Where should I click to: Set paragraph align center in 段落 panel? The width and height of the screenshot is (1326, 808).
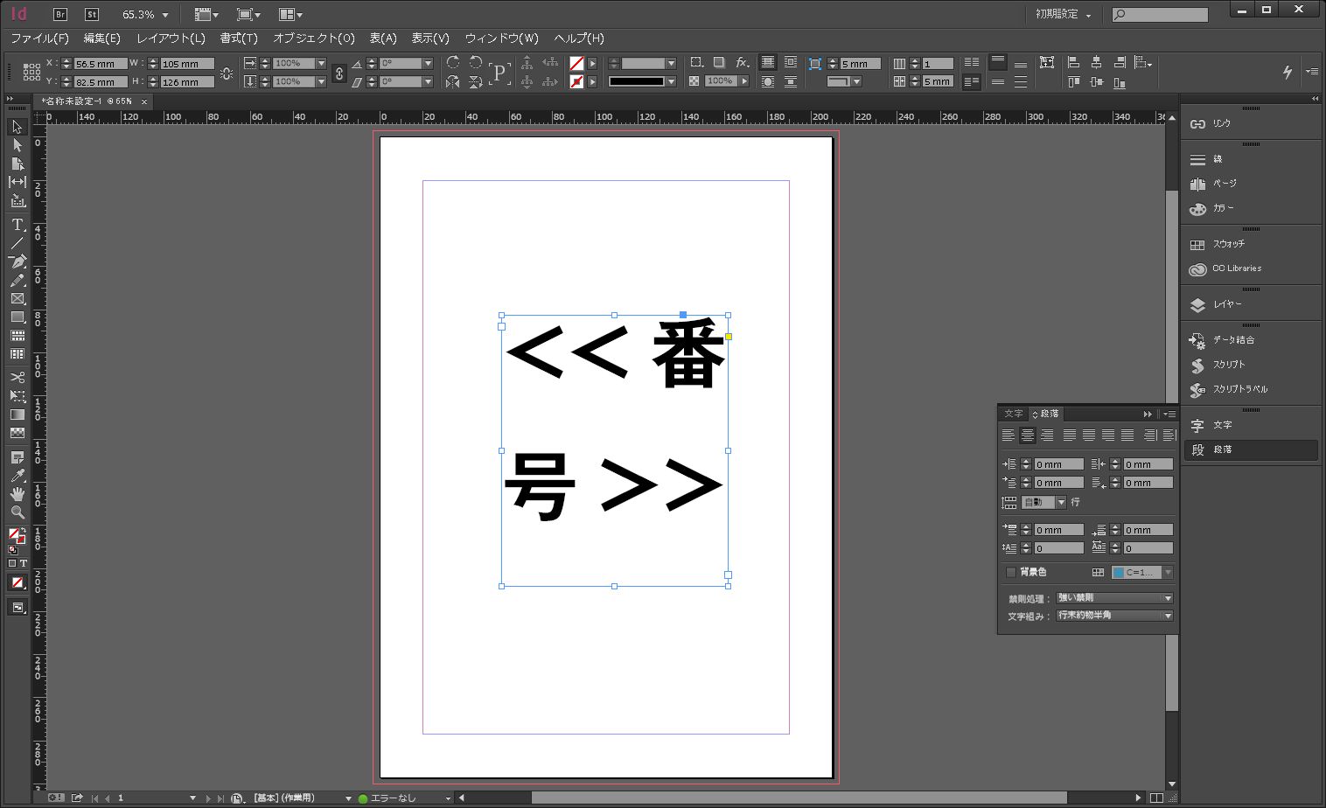tap(1028, 435)
